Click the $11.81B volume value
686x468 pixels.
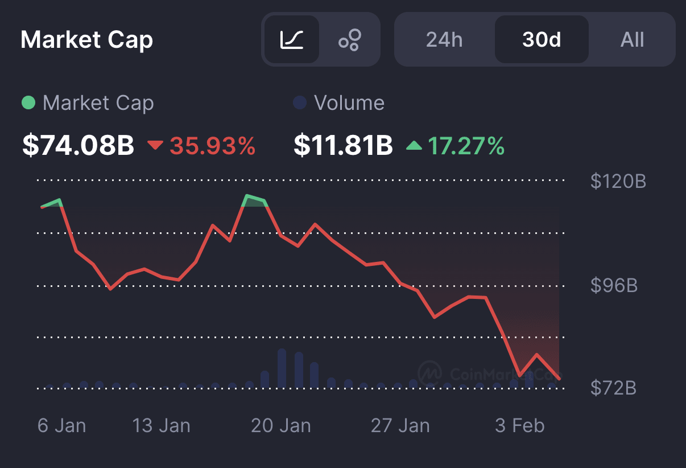342,146
